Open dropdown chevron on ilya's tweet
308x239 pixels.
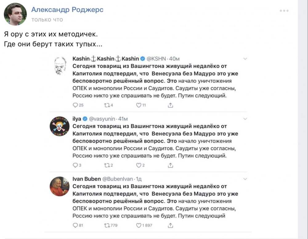coord(245,119)
